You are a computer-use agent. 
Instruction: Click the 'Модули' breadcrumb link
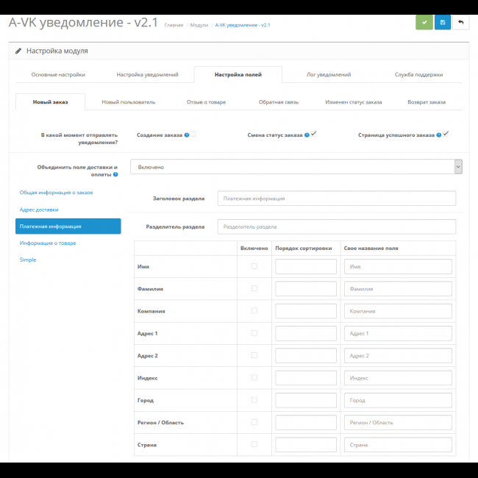[199, 25]
